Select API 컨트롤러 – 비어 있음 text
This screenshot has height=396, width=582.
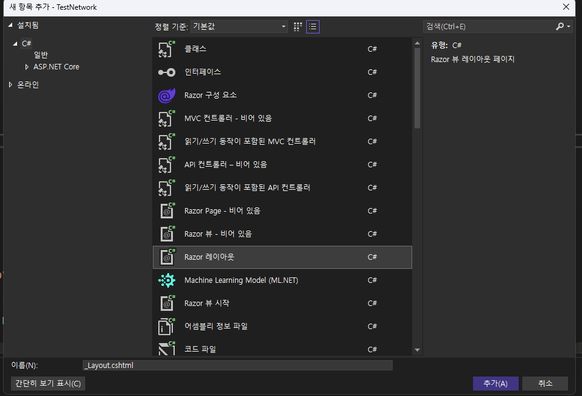click(x=226, y=165)
